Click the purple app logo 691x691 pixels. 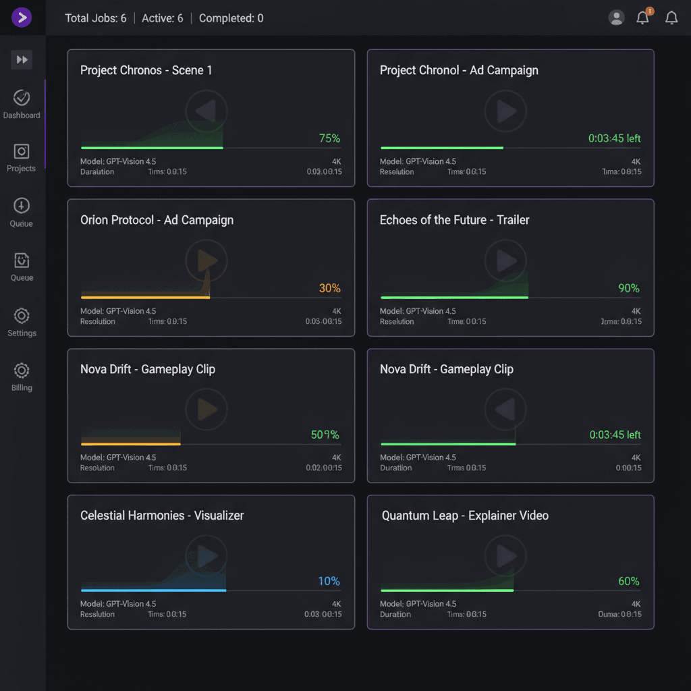click(22, 18)
